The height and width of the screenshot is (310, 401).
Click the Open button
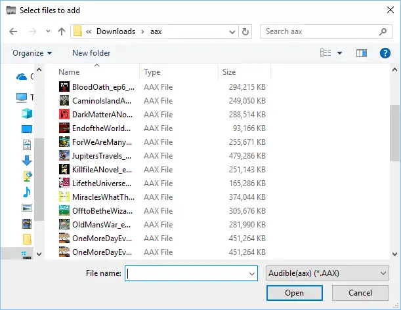(x=295, y=293)
